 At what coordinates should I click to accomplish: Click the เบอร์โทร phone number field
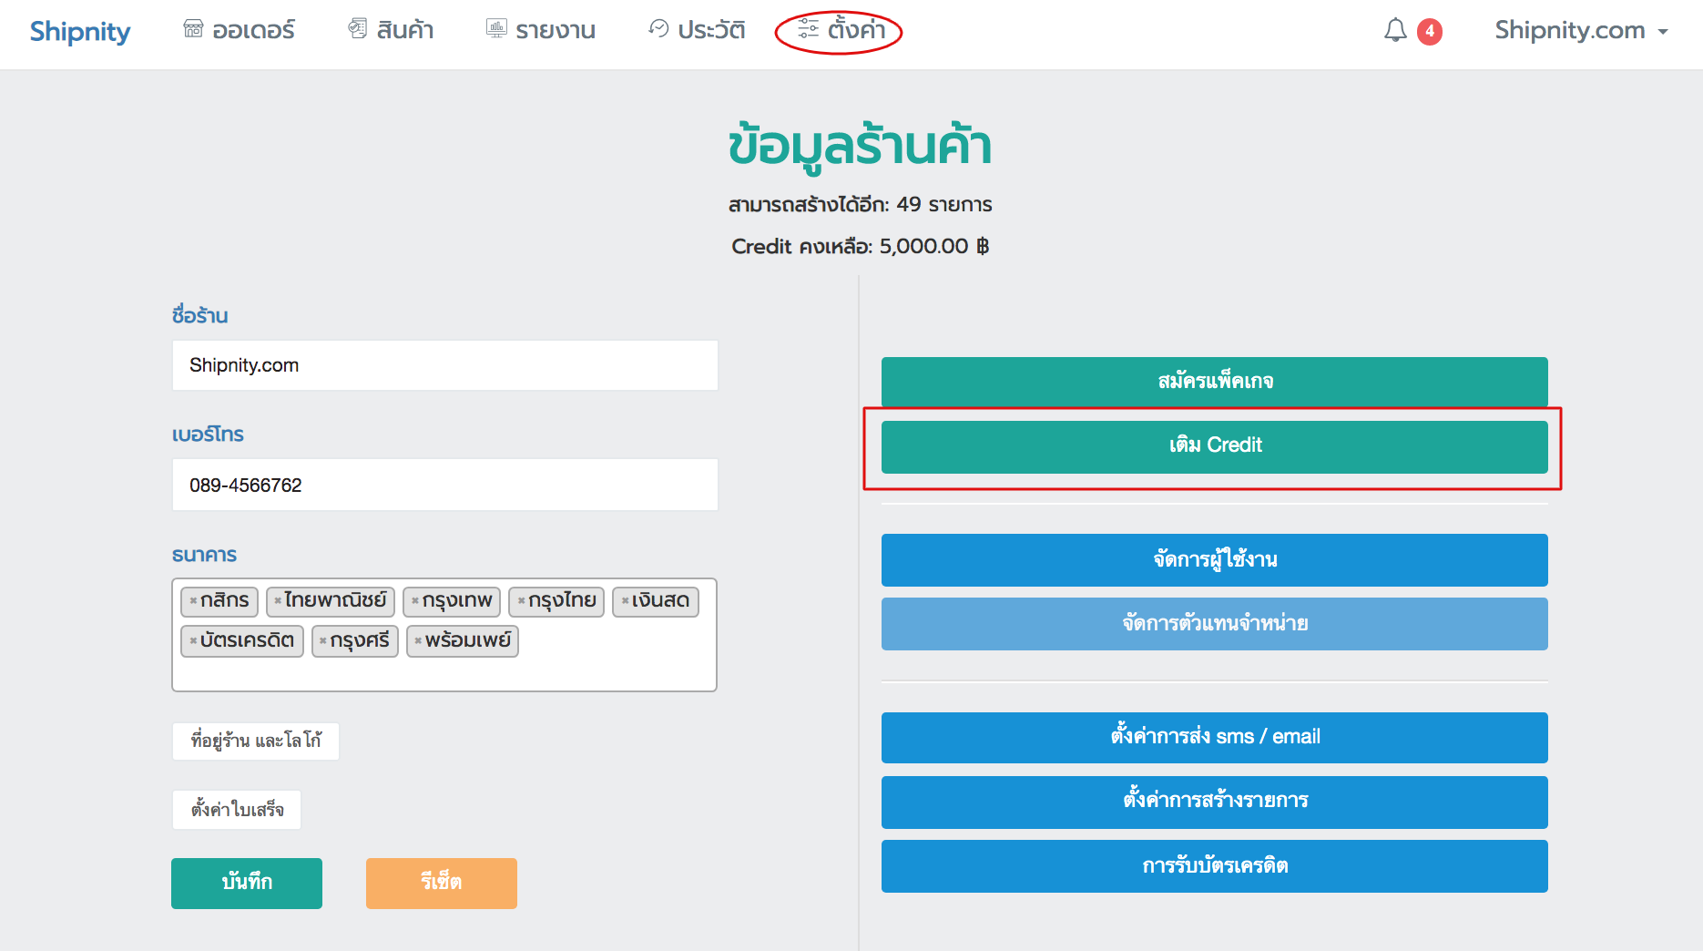click(445, 485)
